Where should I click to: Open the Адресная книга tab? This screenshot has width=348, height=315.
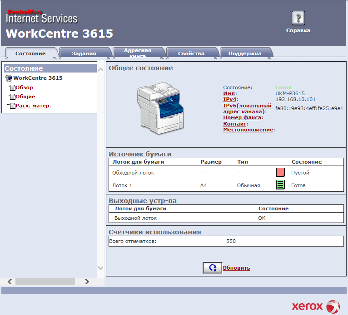point(138,53)
